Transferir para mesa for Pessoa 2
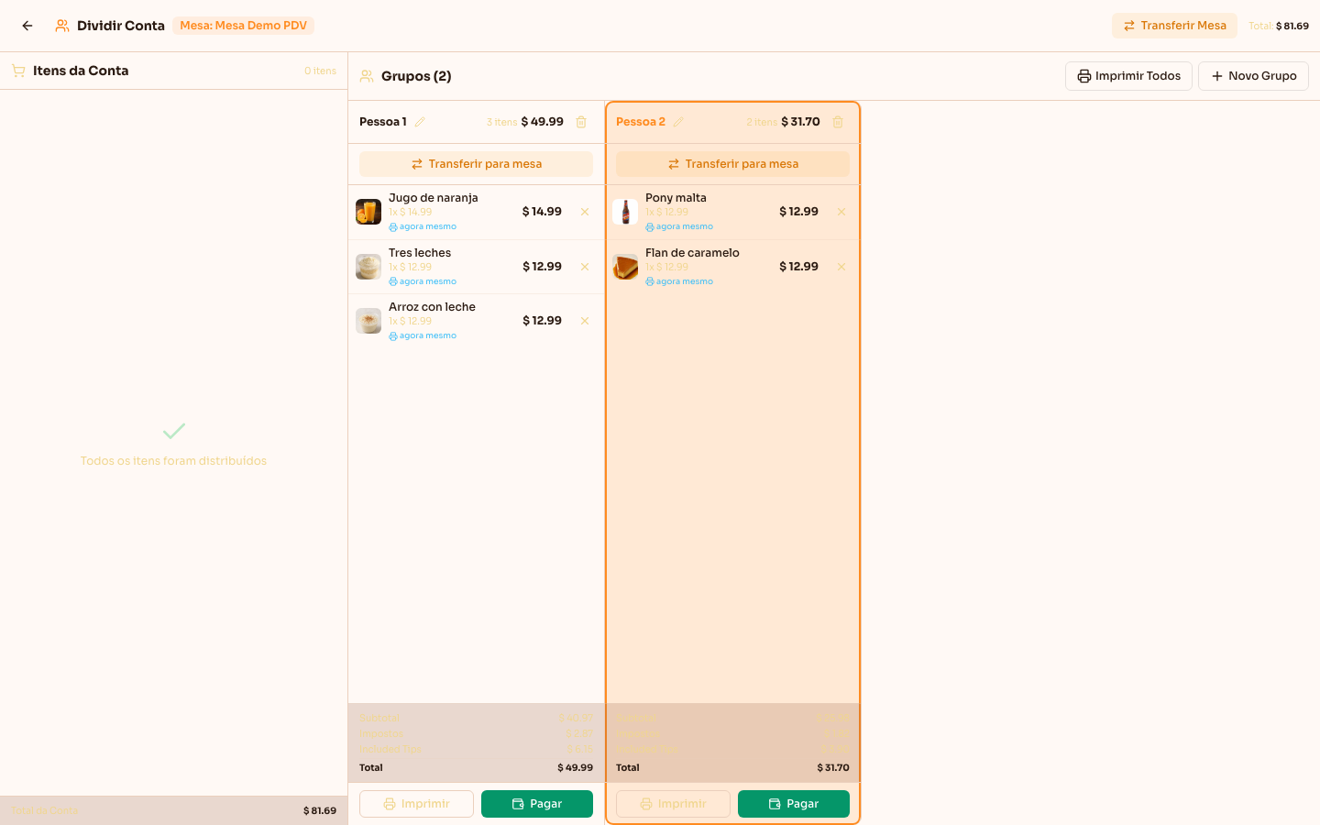 click(732, 164)
